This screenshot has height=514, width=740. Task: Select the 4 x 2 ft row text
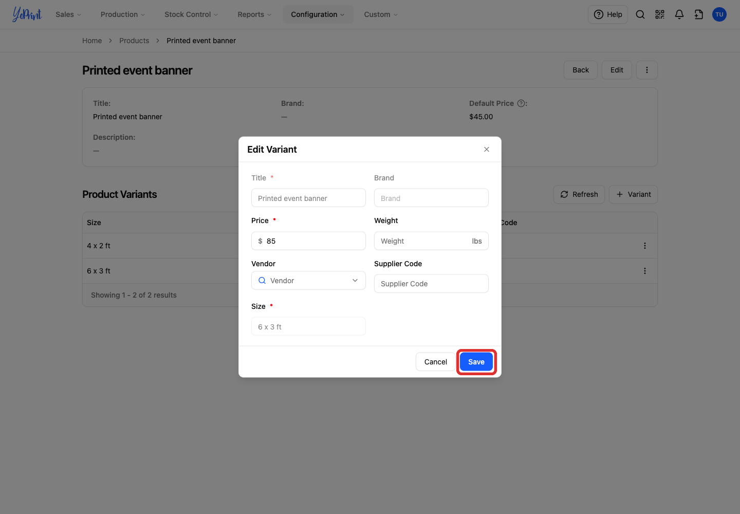(x=99, y=246)
